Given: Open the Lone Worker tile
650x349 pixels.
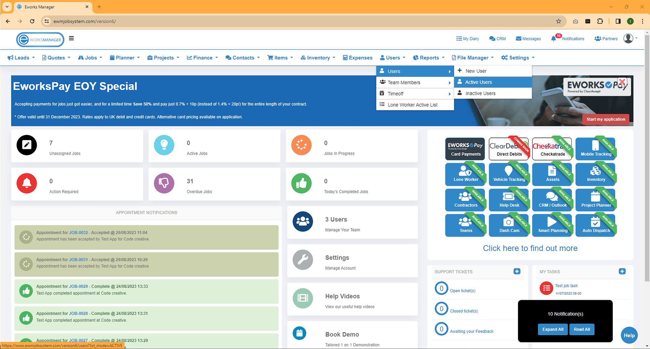Looking at the screenshot, I should point(465,174).
